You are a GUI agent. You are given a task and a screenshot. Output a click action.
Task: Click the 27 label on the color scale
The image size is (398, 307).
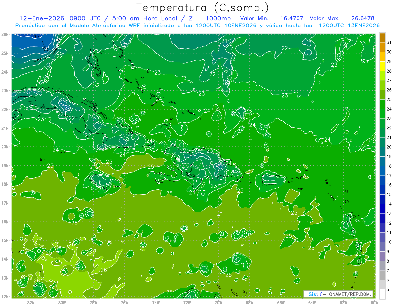[x=389, y=80]
